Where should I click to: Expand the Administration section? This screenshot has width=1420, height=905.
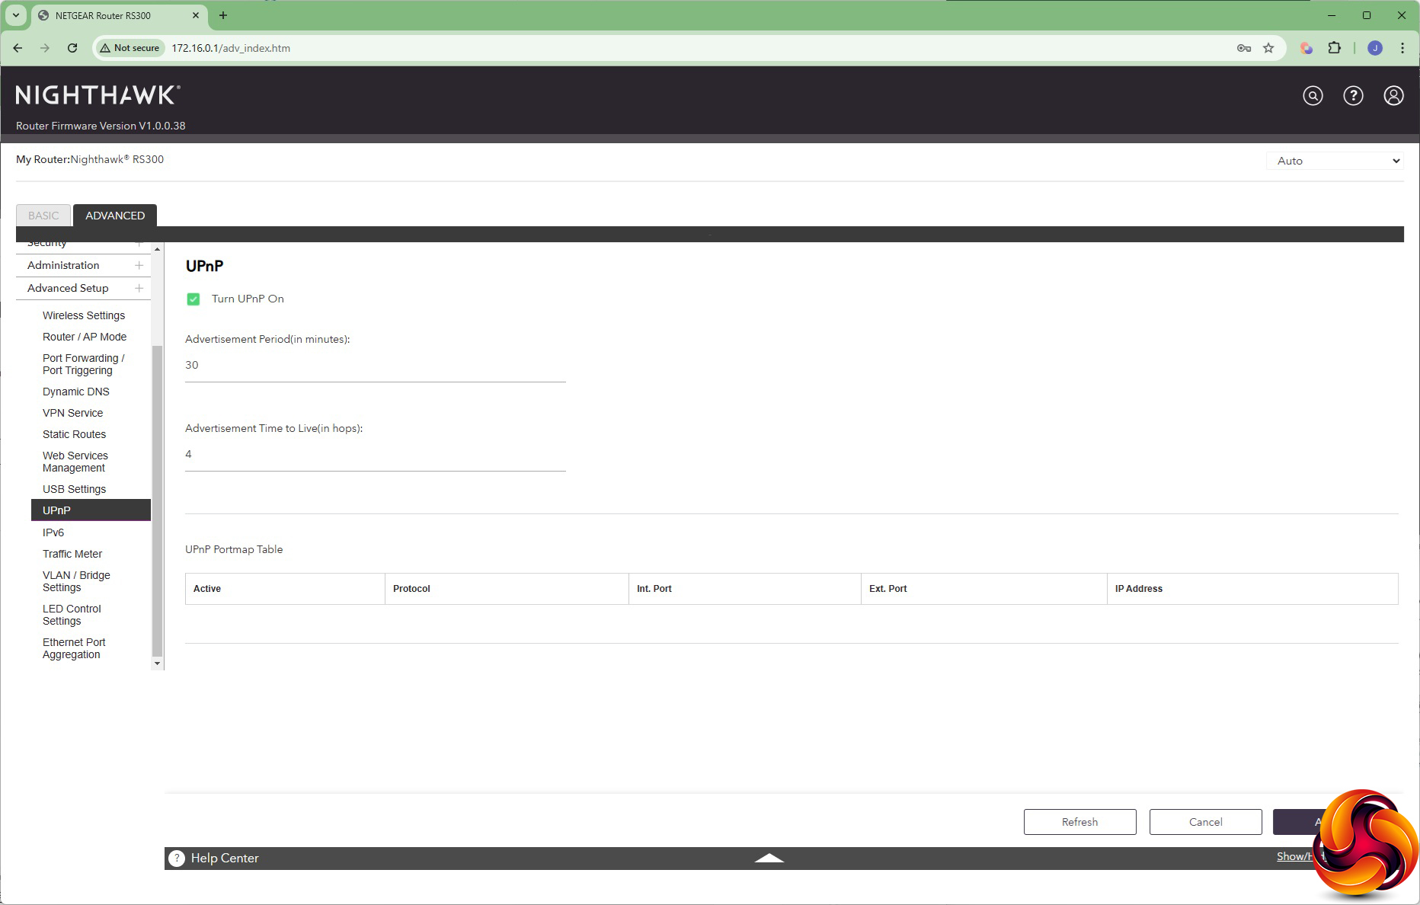click(83, 265)
